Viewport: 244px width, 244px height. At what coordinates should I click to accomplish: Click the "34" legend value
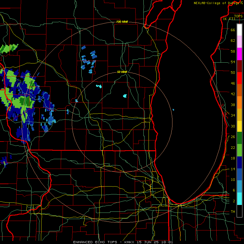tap(233, 115)
